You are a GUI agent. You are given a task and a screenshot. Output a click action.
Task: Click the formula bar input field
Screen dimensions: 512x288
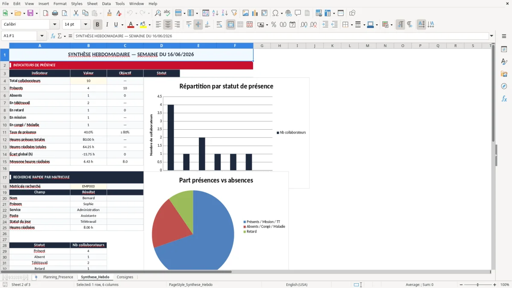(x=281, y=36)
